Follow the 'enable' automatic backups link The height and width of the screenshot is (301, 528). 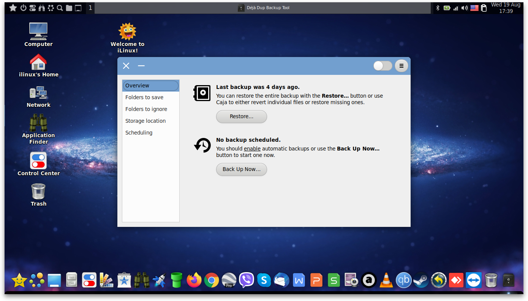pyautogui.click(x=252, y=149)
